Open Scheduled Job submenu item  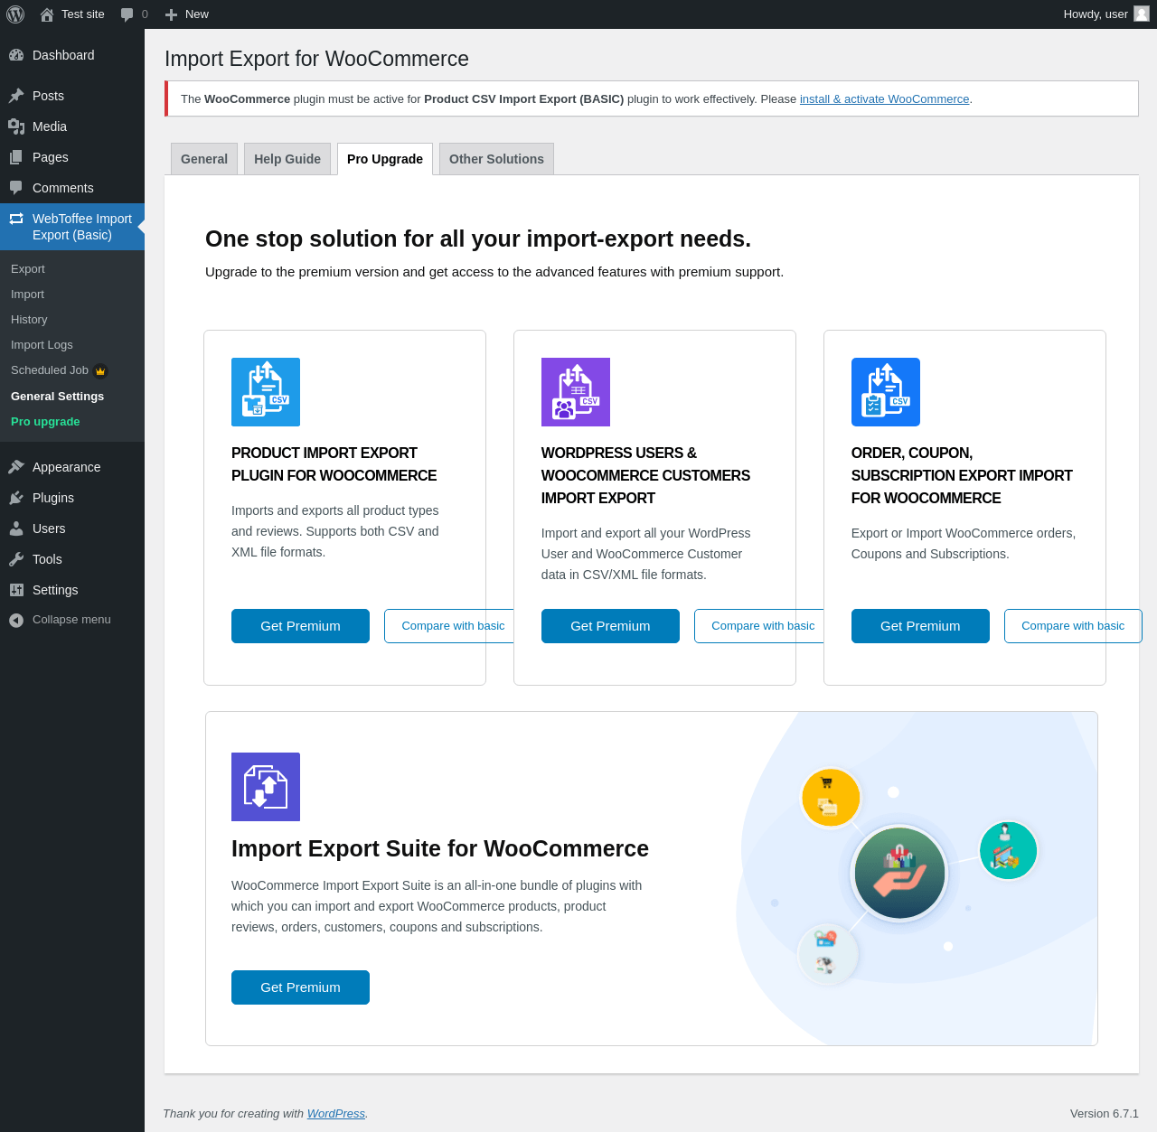tap(72, 370)
